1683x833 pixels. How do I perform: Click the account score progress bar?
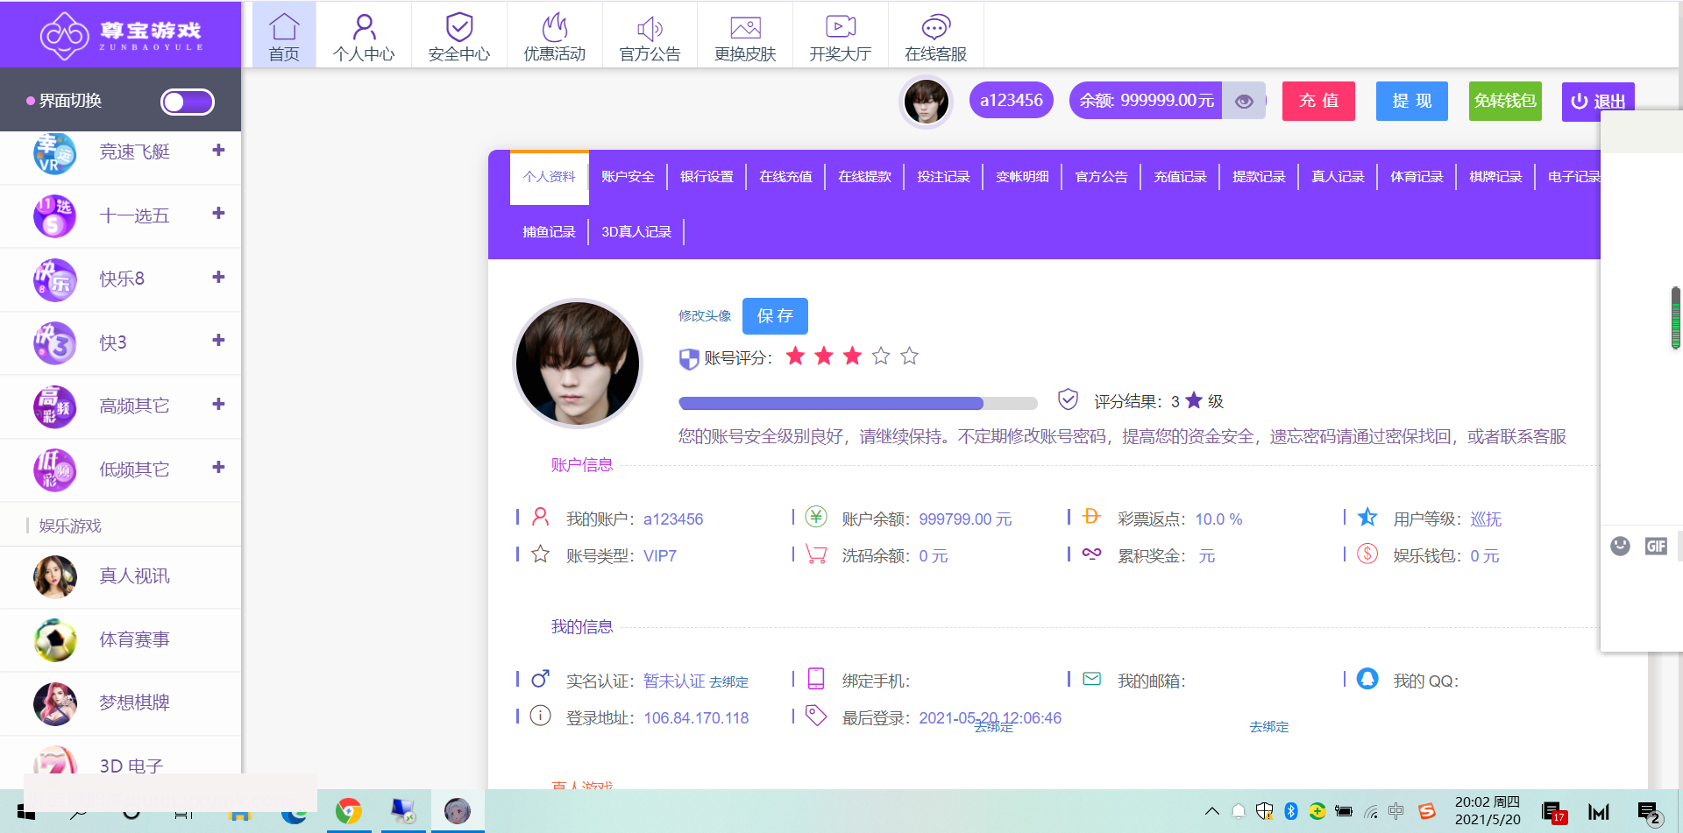click(x=857, y=403)
